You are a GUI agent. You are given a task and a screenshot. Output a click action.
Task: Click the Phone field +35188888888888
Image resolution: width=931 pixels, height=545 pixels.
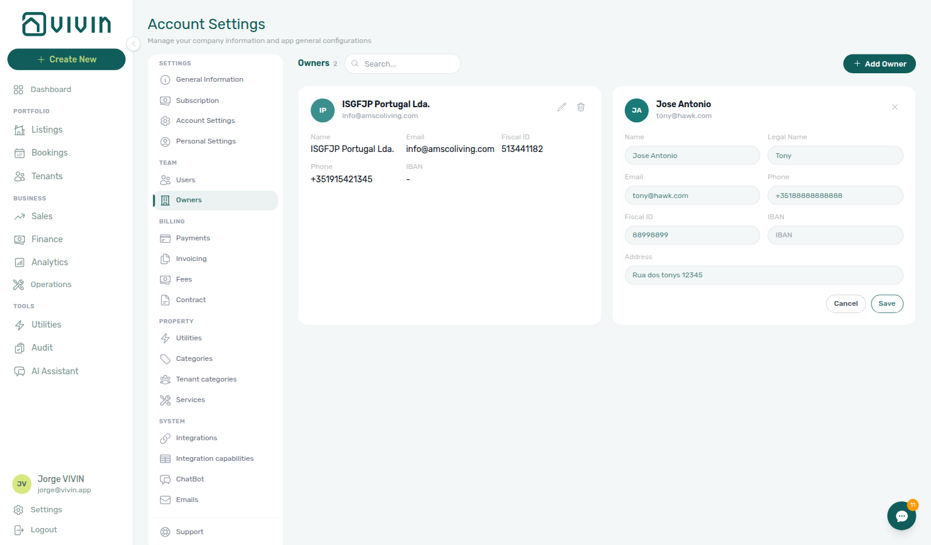point(835,196)
